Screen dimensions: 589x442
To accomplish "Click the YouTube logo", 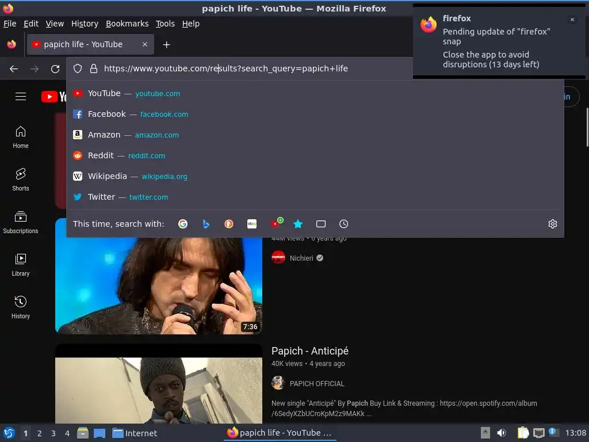I will point(53,97).
